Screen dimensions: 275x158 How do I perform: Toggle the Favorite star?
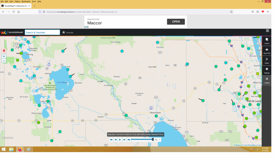(x=64, y=32)
